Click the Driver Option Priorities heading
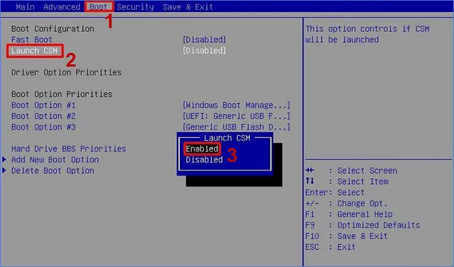The image size is (454, 267). click(x=66, y=73)
